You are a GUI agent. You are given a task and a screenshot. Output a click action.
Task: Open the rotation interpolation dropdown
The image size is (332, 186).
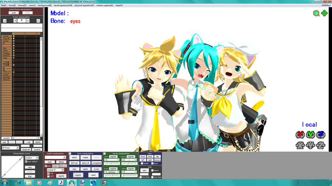click(x=32, y=158)
